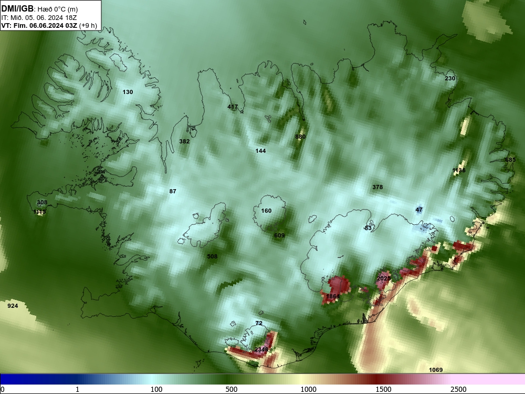Click the DMI/IGB title text

pyautogui.click(x=17, y=9)
